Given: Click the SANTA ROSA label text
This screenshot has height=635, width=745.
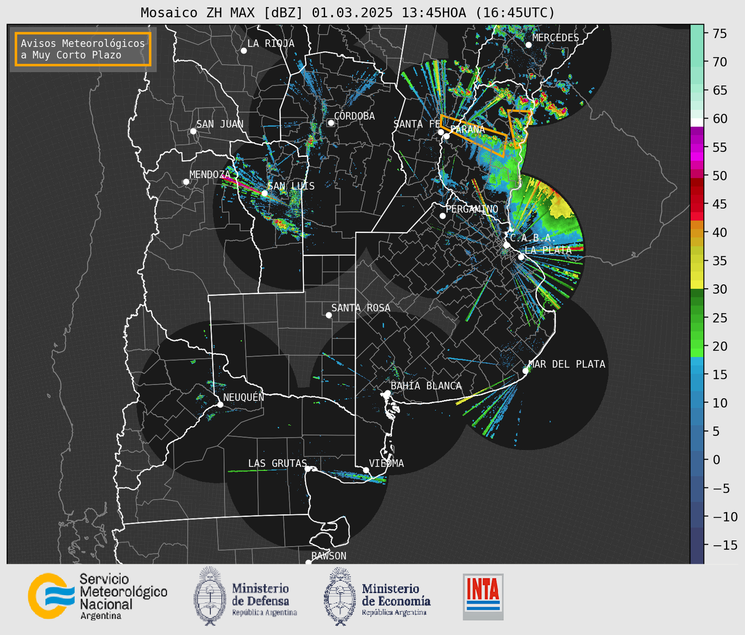Looking at the screenshot, I should tap(361, 308).
